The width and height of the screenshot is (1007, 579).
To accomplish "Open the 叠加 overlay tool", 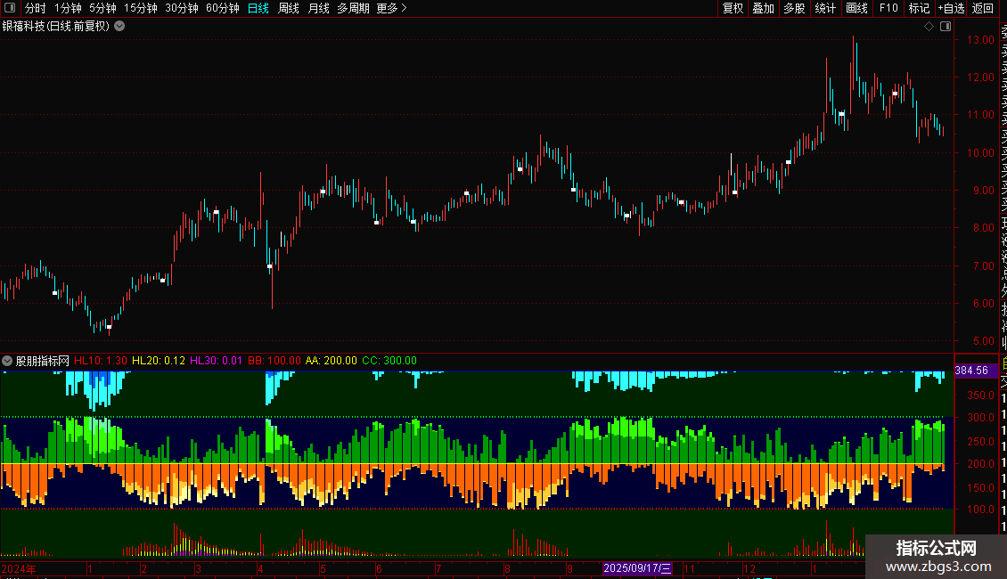I will pos(763,8).
